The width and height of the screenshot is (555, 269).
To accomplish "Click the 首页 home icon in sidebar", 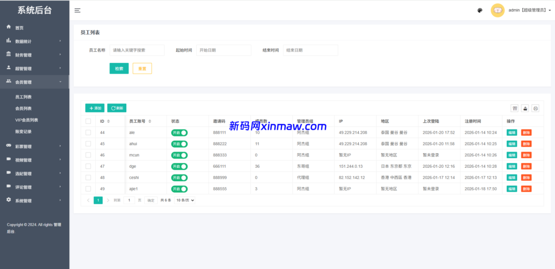I will point(9,27).
